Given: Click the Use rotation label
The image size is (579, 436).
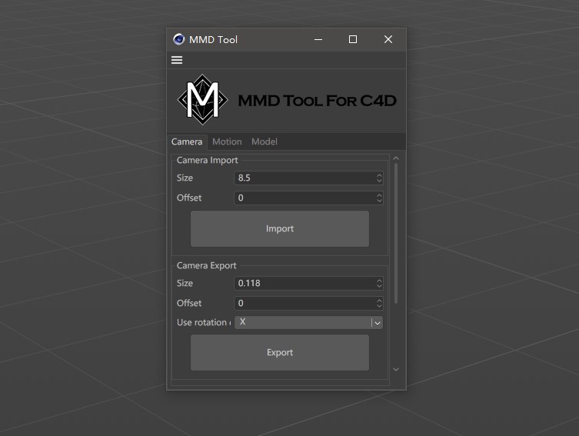Looking at the screenshot, I should [204, 322].
